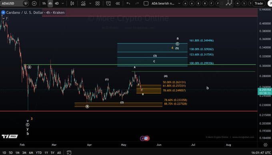Select the 4h interval
The width and height of the screenshot is (272, 155).
(x=50, y=4)
